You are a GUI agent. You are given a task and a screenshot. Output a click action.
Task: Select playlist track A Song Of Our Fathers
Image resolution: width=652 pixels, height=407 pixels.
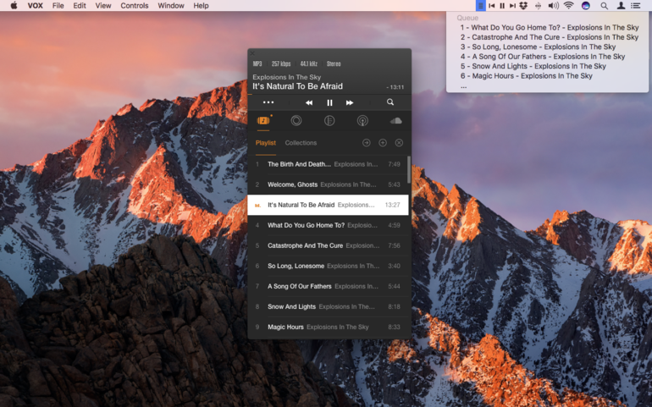point(328,287)
